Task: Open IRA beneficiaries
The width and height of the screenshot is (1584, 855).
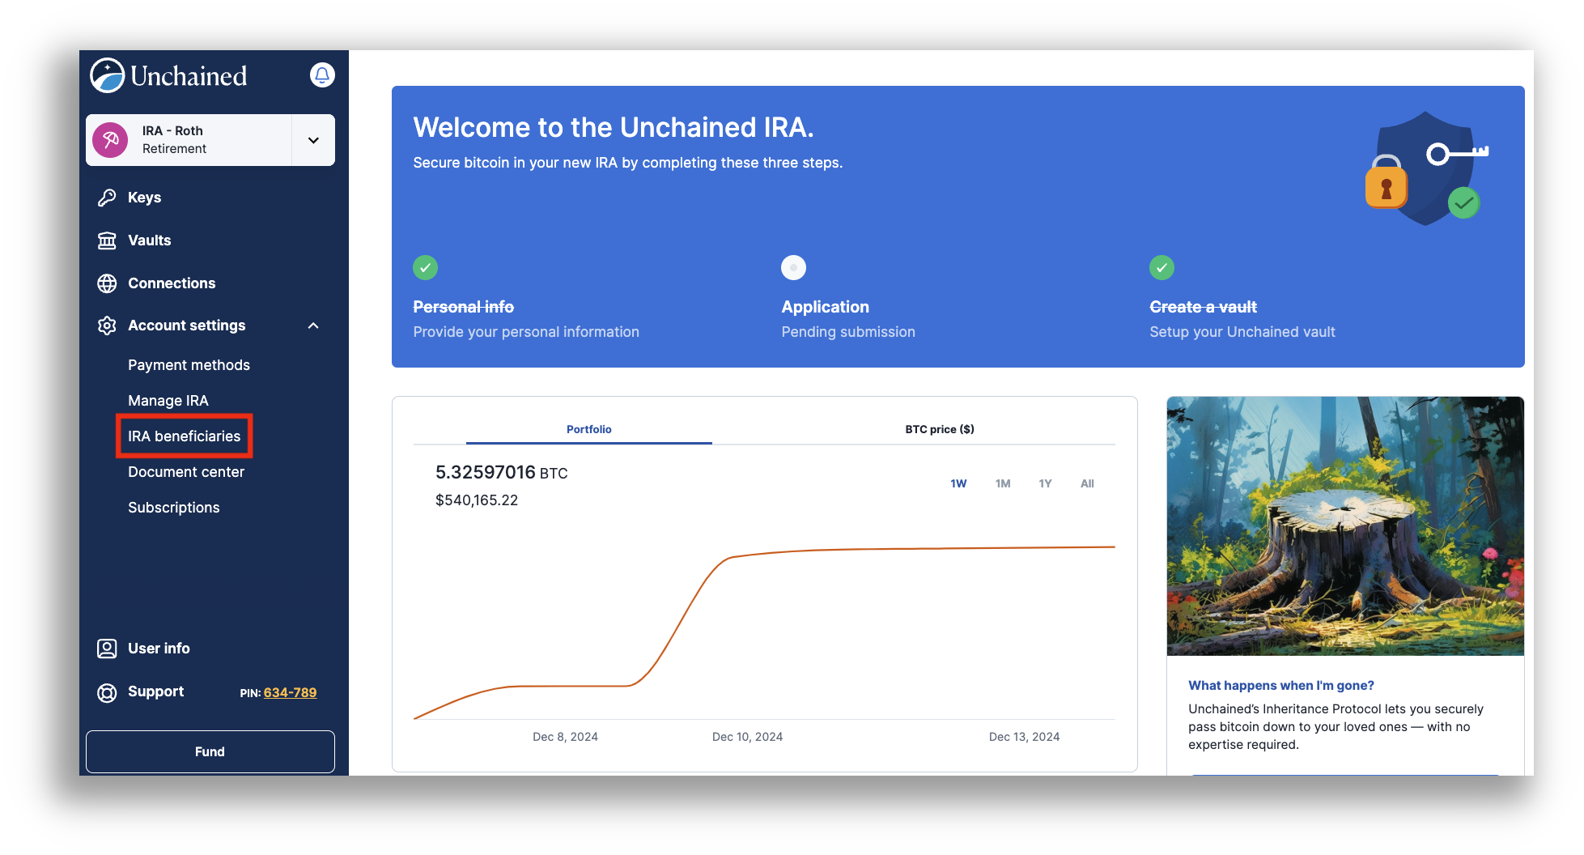Action: 184,436
